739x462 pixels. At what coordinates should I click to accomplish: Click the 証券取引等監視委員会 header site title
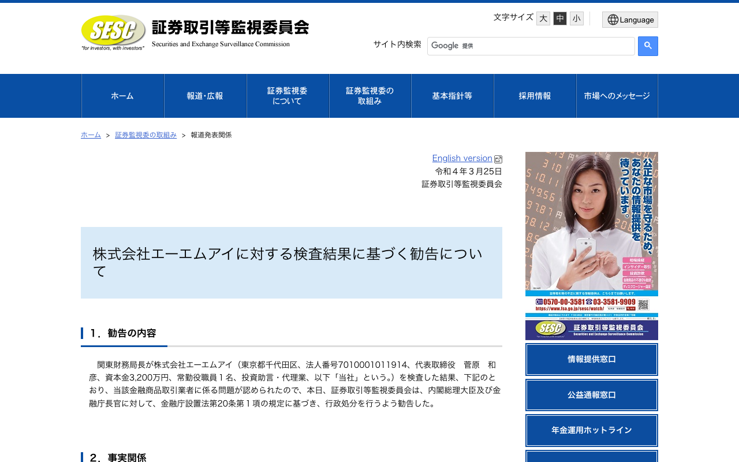tap(230, 28)
